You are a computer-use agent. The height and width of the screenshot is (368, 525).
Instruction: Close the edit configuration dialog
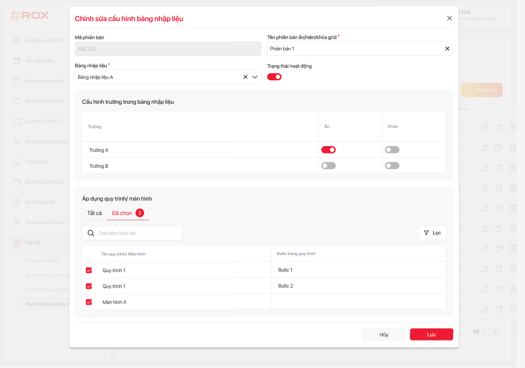click(x=449, y=18)
